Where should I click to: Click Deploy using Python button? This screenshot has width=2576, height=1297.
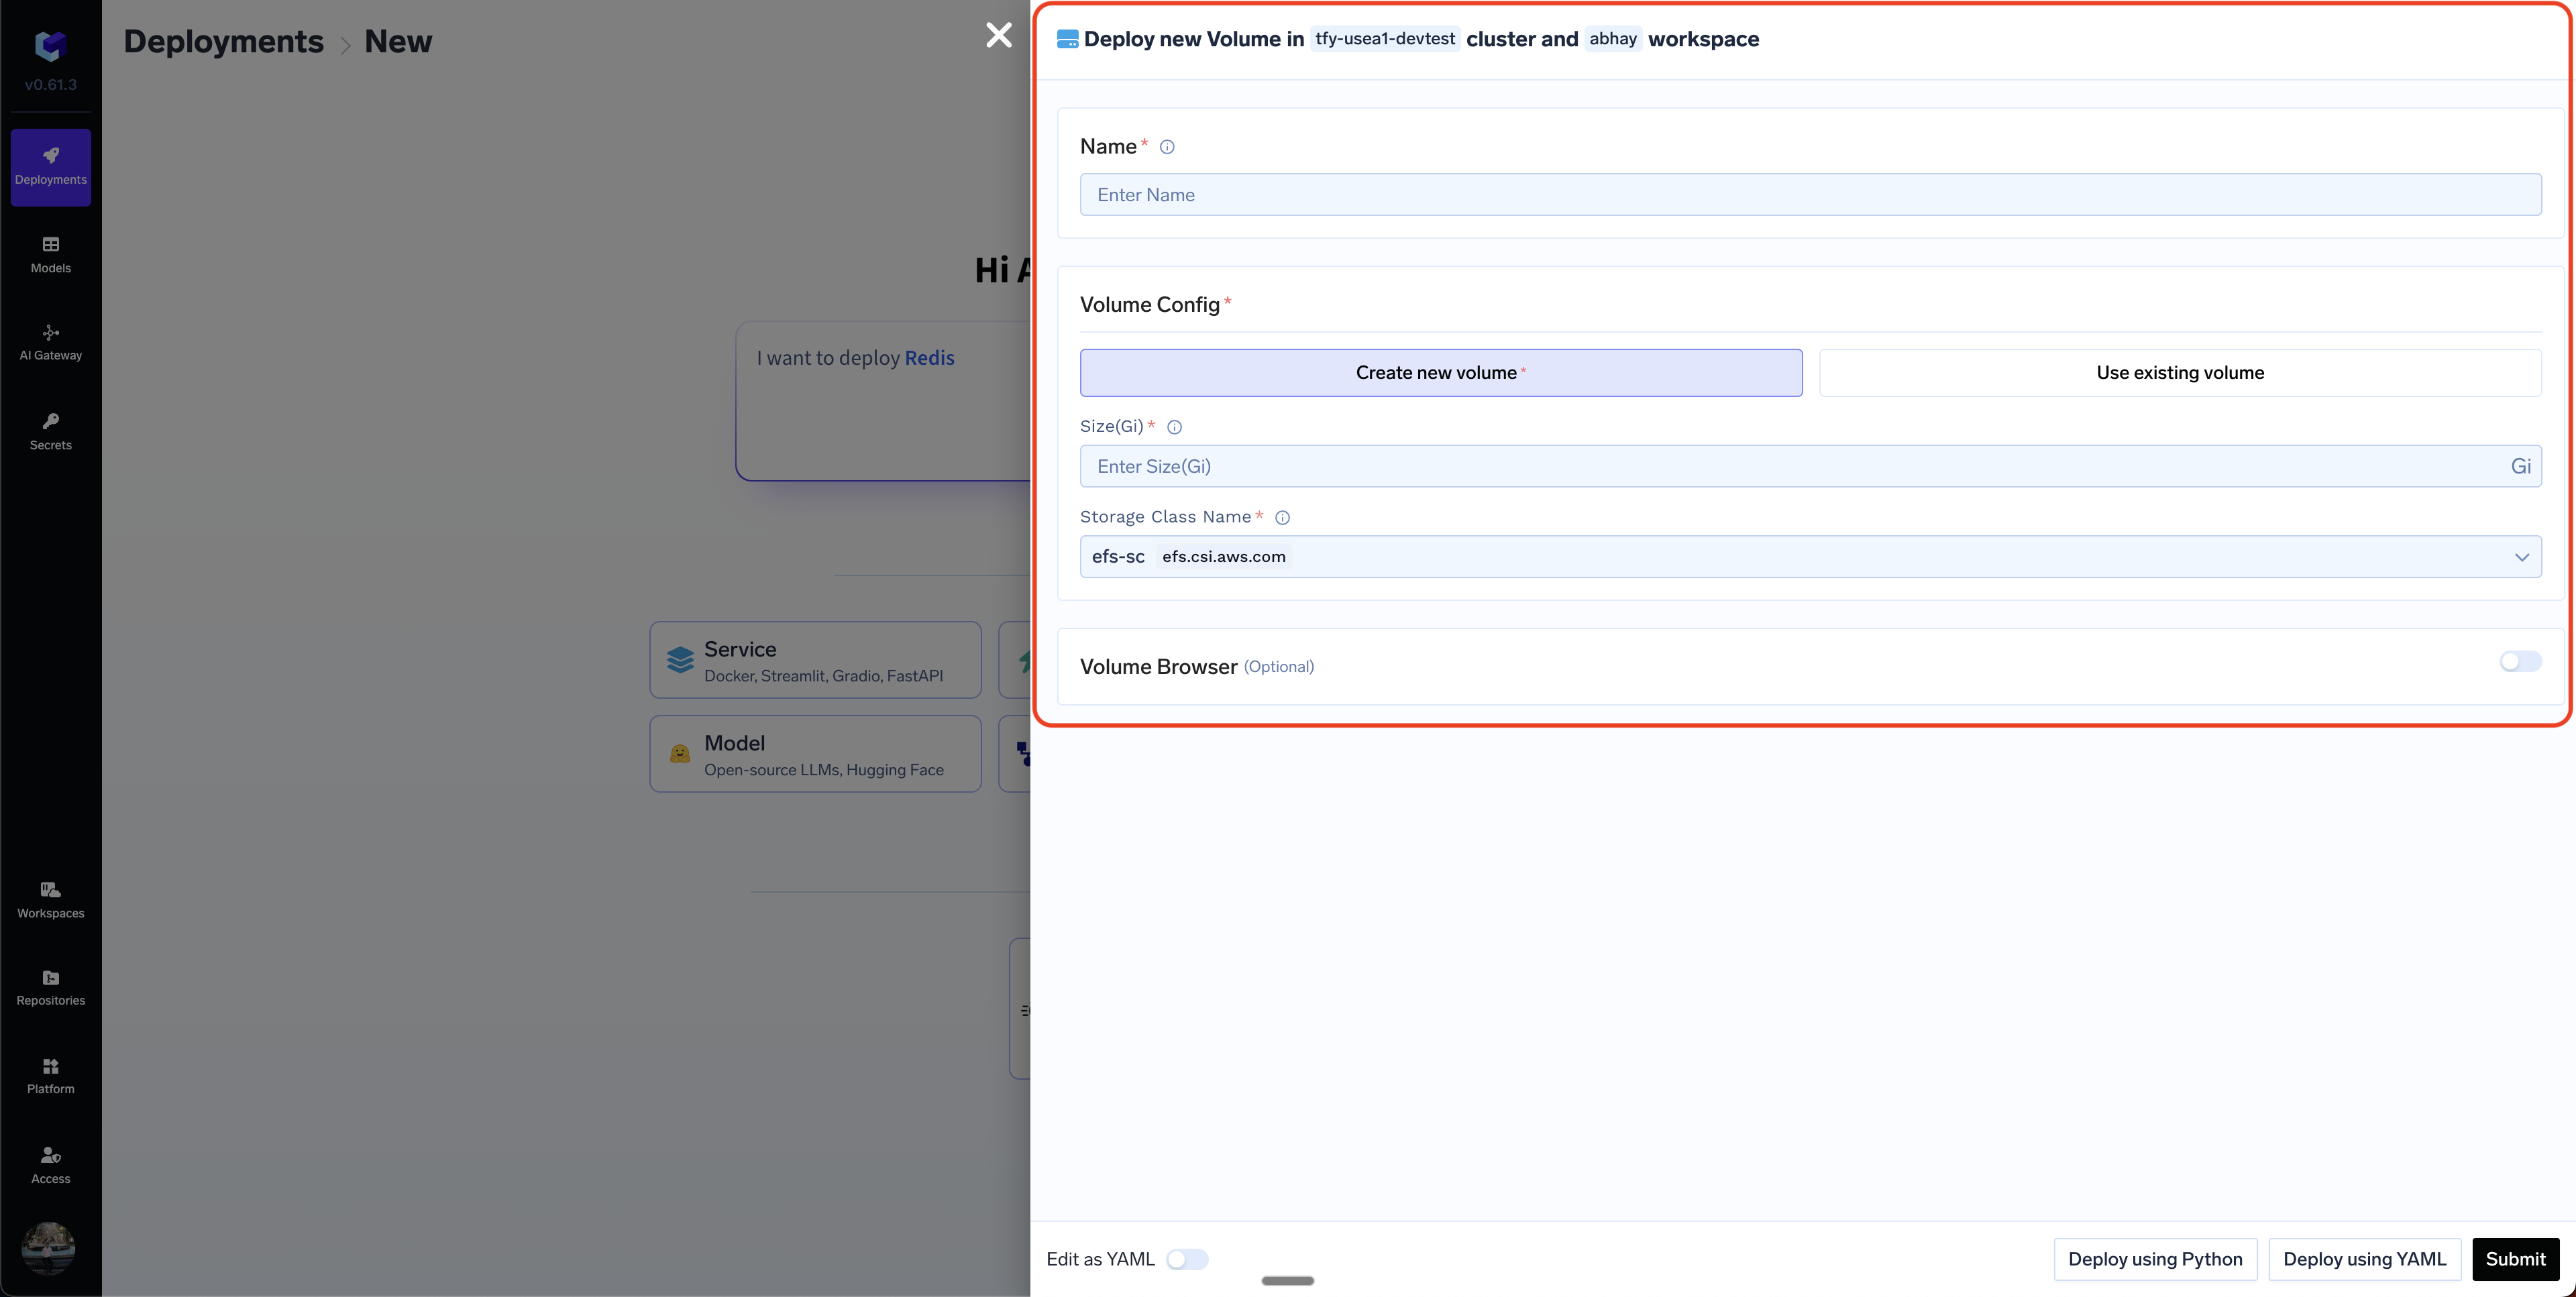2155,1259
